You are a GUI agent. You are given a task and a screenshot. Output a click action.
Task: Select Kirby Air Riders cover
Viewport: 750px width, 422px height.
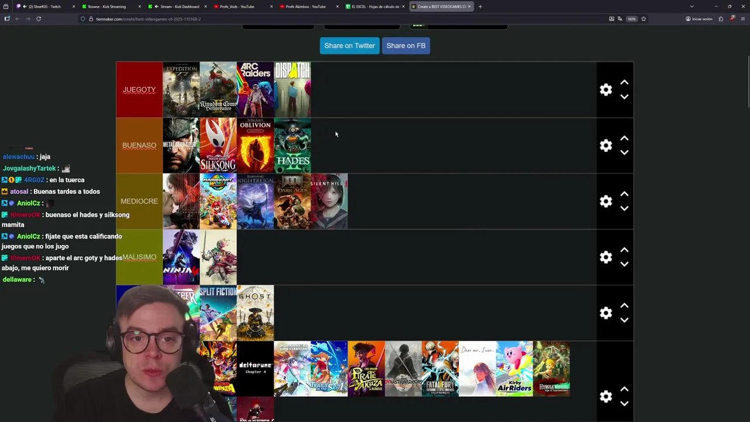(514, 369)
